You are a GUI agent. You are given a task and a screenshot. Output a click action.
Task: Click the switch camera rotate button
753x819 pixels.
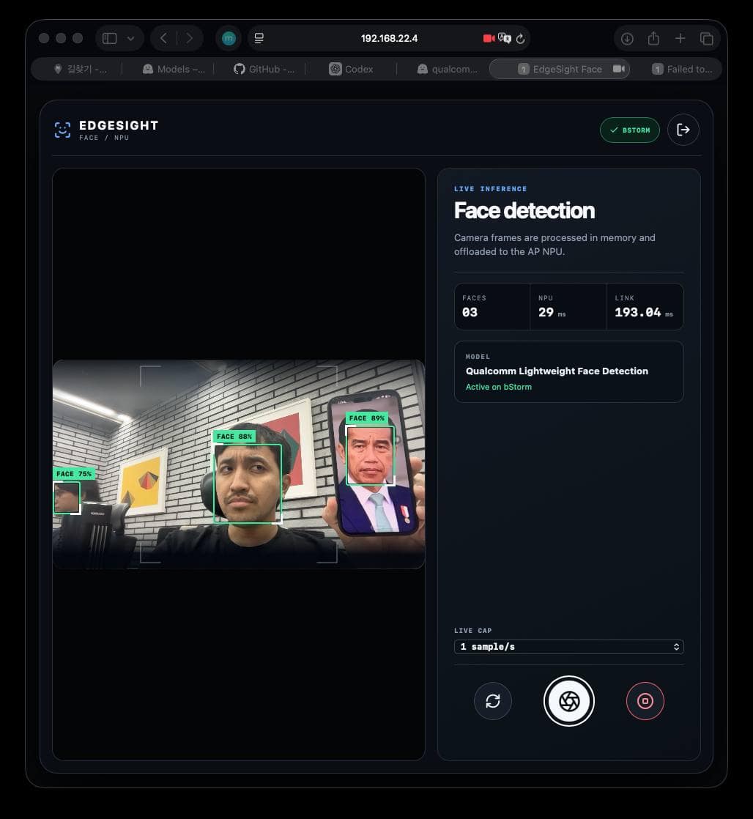[493, 701]
